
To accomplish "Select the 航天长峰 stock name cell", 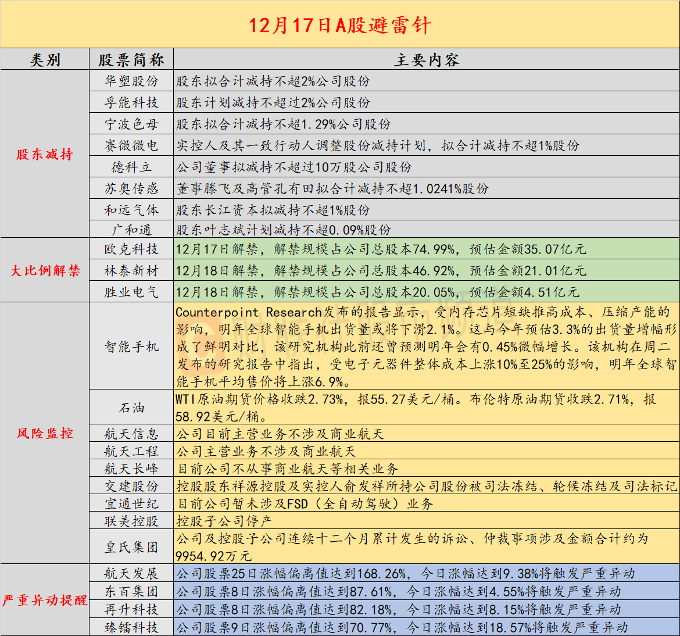I will pyautogui.click(x=131, y=468).
